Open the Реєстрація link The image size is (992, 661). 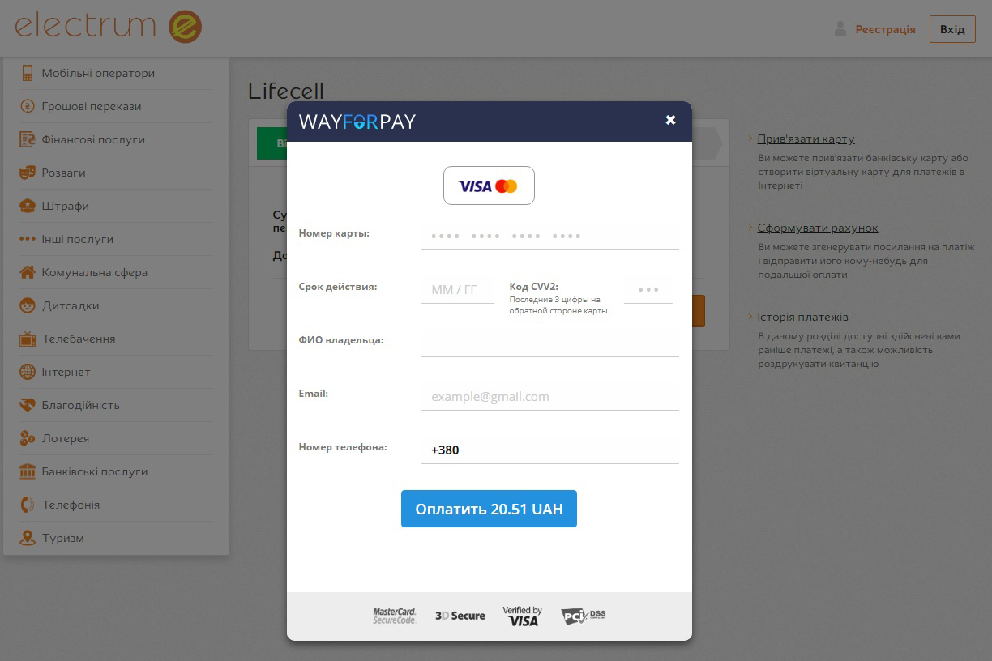click(x=885, y=29)
